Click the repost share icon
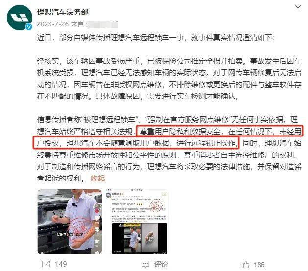308x271 pixels. click(x=46, y=264)
